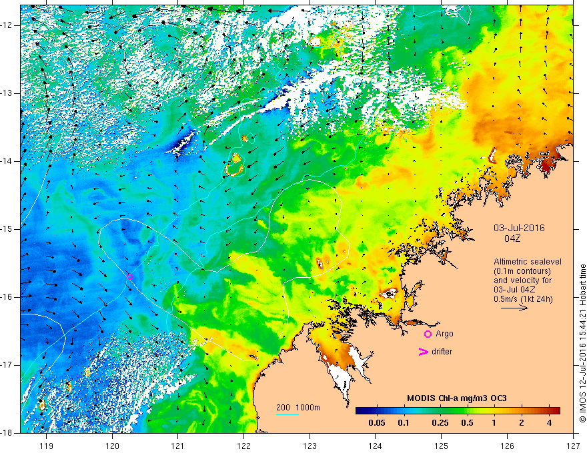This screenshot has height=453, width=587.
Task: Click the longitude axis label '125'
Action: tap(442, 446)
